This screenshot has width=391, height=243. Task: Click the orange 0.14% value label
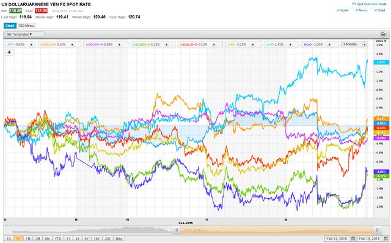pos(381,119)
